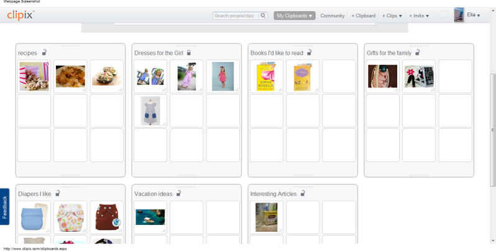Viewport: 496px width, 251px height.
Task: Click the clipix logo
Action: [21, 15]
